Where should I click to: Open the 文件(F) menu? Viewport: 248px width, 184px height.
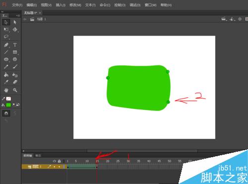point(17,5)
